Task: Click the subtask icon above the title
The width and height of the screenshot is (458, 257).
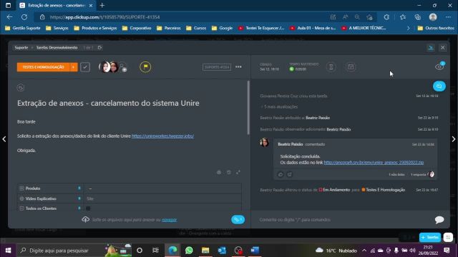Action: tap(21, 88)
